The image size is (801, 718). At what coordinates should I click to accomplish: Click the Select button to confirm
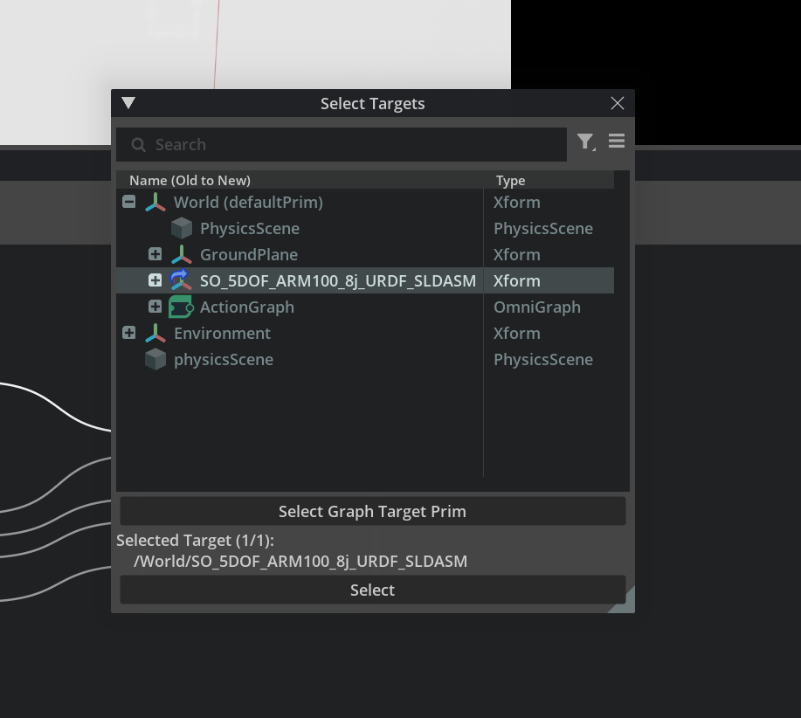click(x=372, y=590)
